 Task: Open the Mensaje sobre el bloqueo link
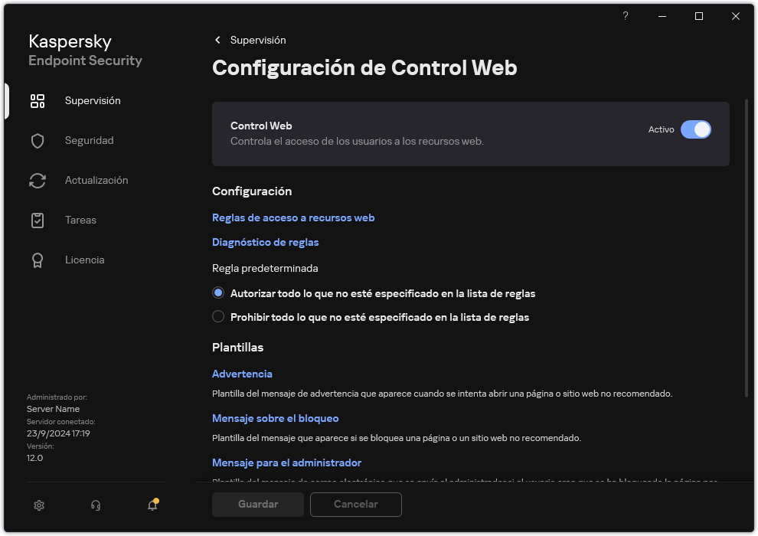coord(275,419)
